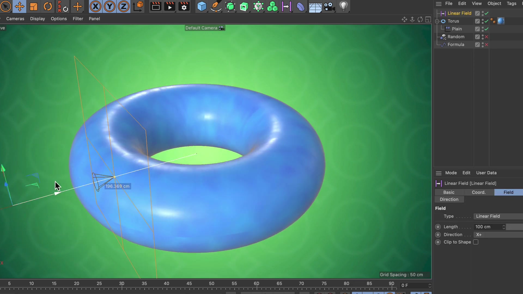This screenshot has height=294, width=523.
Task: Select the Rotate tool
Action: click(x=47, y=6)
